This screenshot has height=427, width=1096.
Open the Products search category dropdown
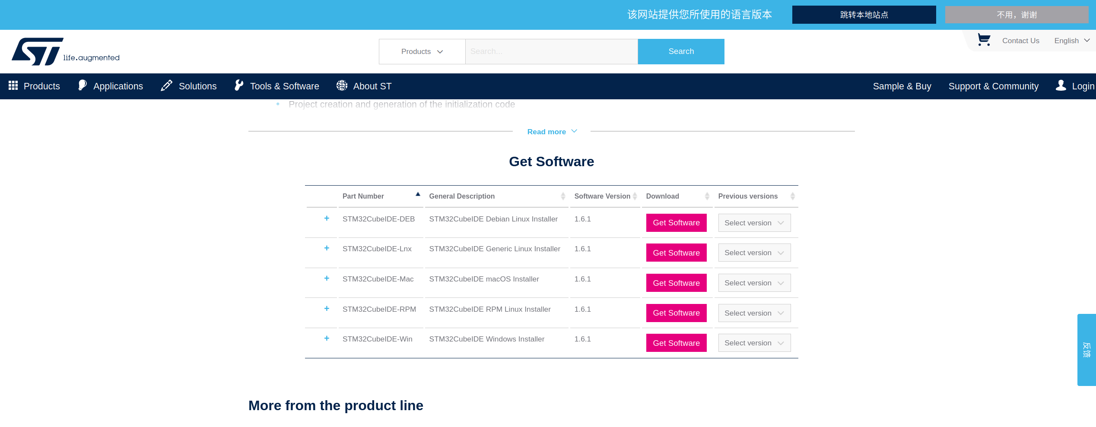tap(422, 51)
